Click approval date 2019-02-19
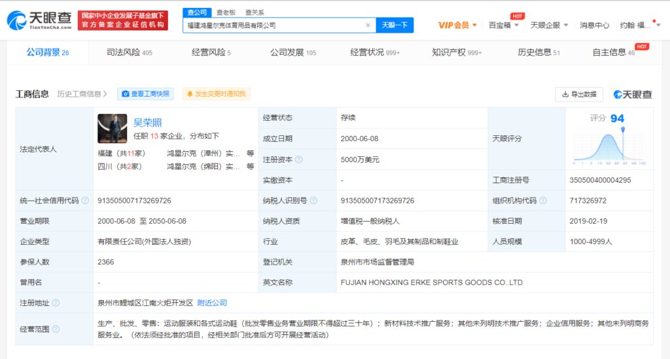Screen dimensions: 670x359 click(588, 221)
